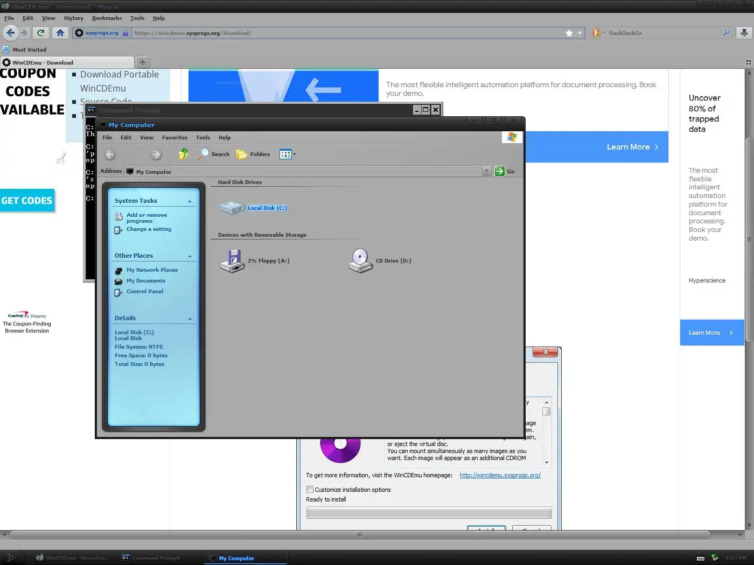Screen dimensions: 754x565
Task: Open the browser Help menu
Action: coord(158,18)
